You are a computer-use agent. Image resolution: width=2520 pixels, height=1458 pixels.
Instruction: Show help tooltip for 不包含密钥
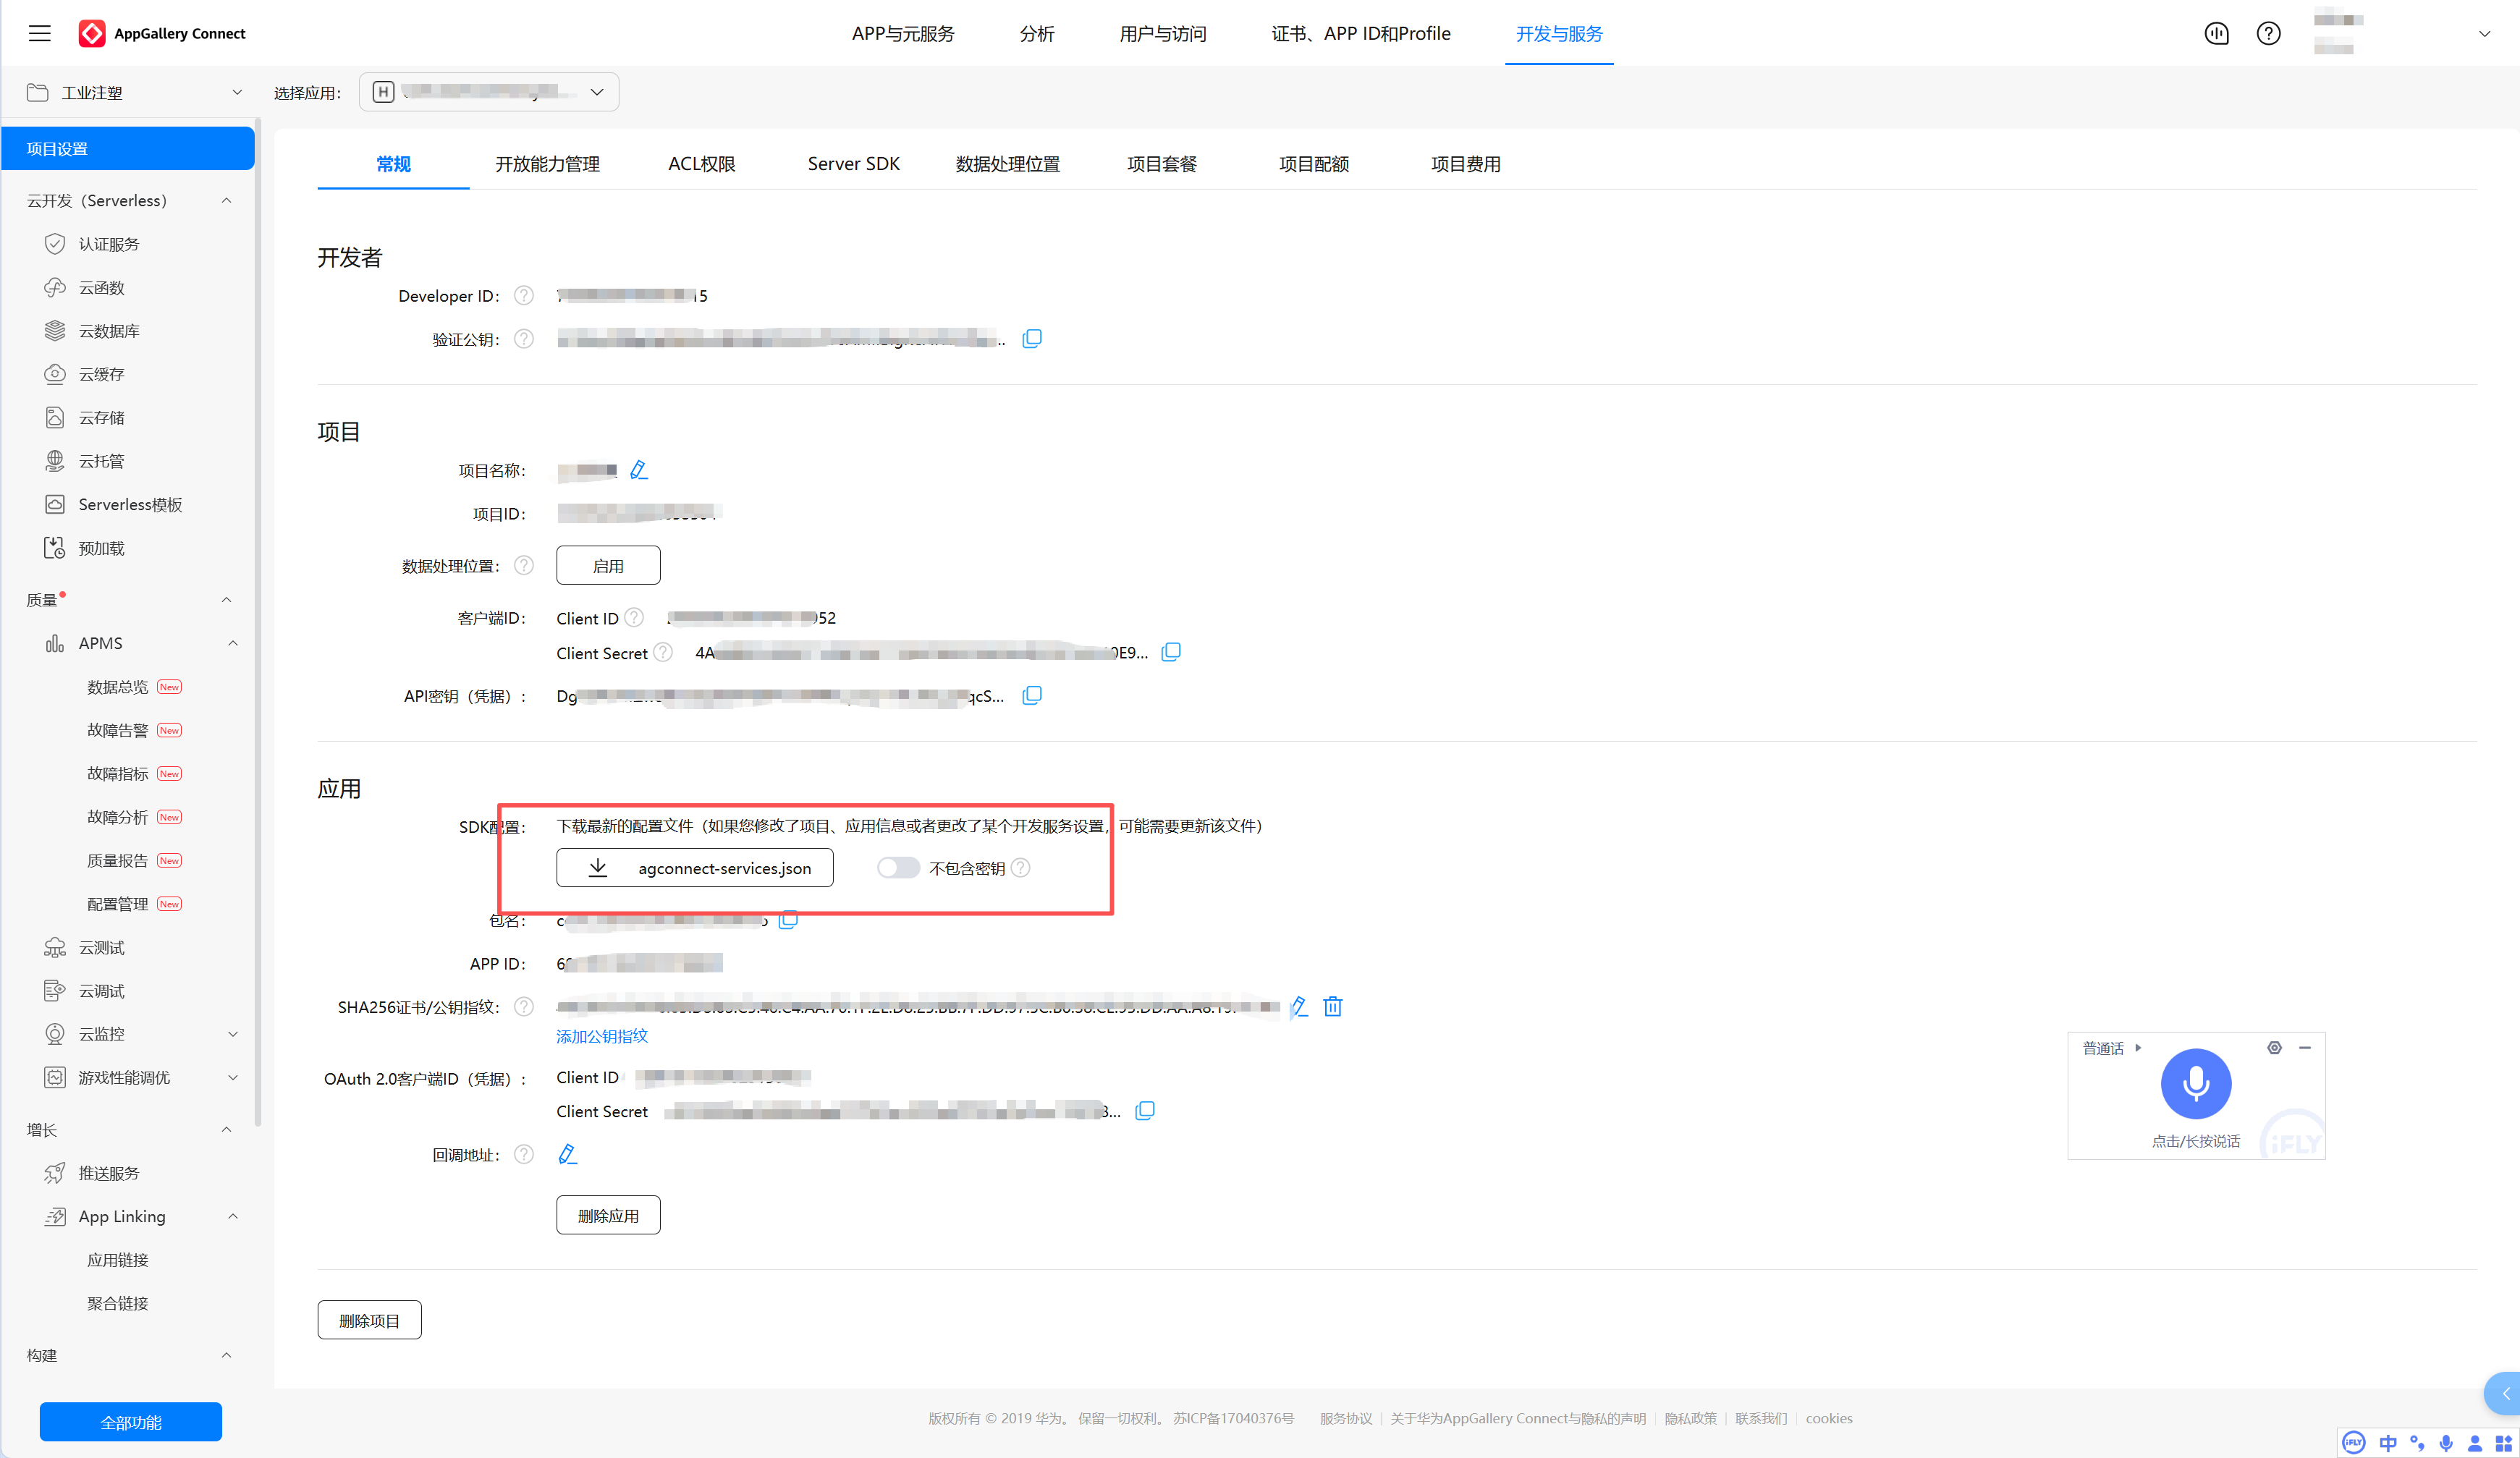pyautogui.click(x=1020, y=868)
